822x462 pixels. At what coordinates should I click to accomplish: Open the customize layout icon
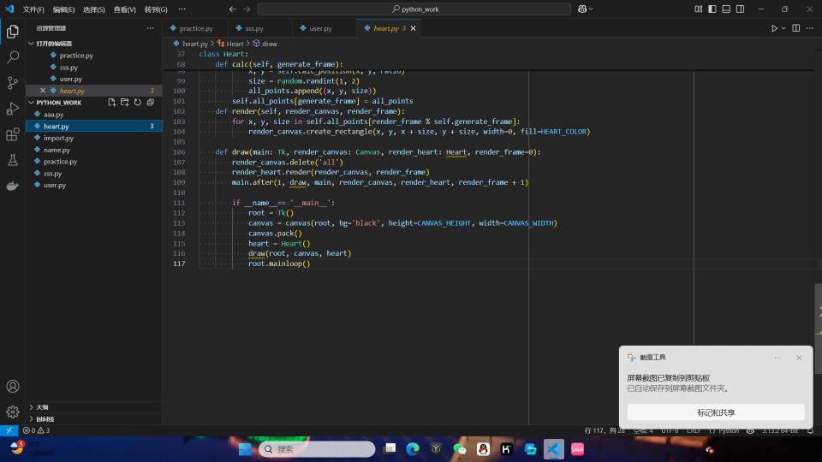click(699, 9)
